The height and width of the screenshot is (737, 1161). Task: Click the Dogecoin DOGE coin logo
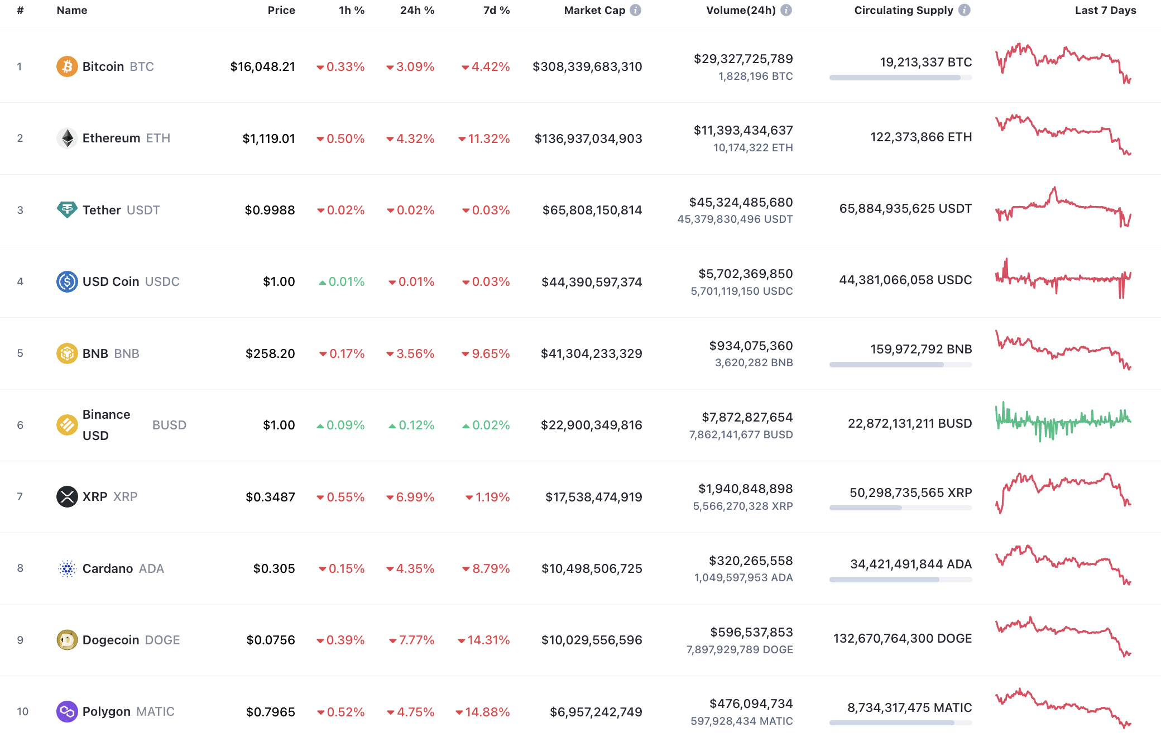(67, 640)
